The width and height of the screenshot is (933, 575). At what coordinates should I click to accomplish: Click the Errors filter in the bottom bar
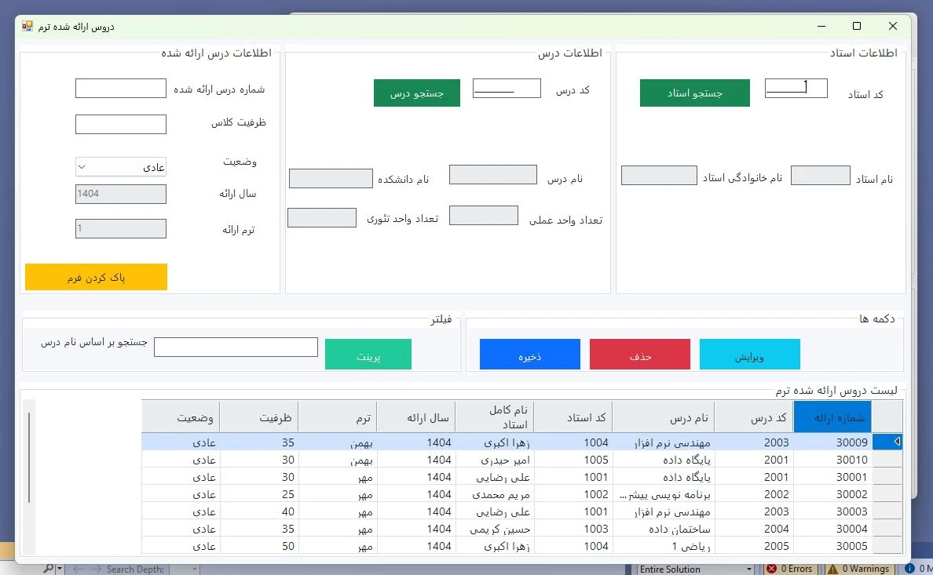790,569
